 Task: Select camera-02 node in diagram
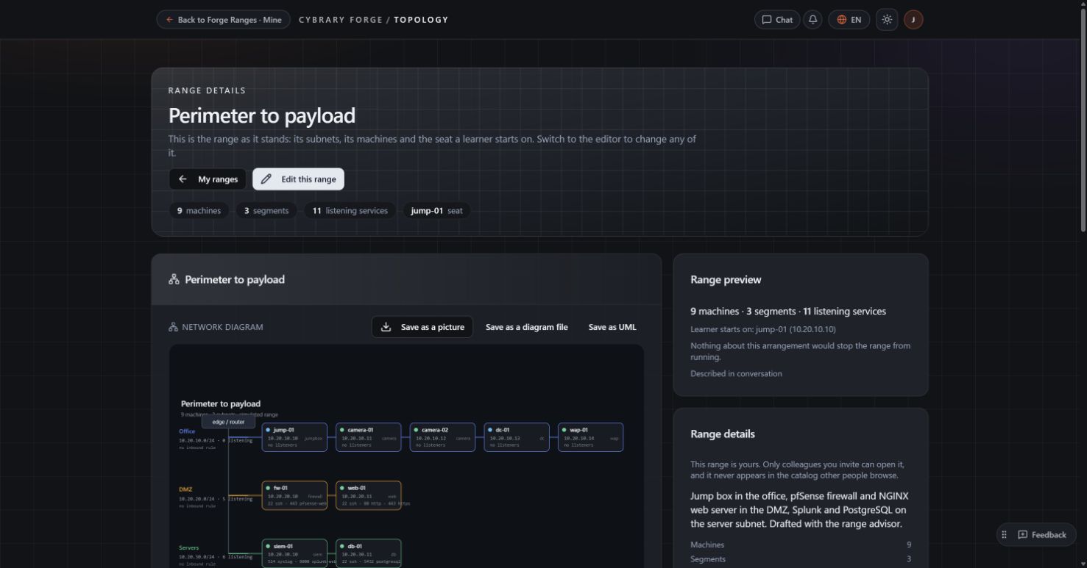tap(442, 437)
